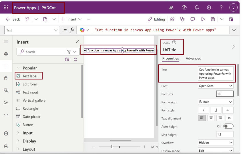Open the Data cylinder icon in left rail
This screenshot has height=154, width=243.
pyautogui.click(x=6, y=78)
